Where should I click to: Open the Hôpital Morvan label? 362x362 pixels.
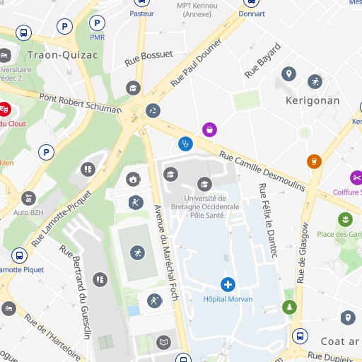pos(228,299)
